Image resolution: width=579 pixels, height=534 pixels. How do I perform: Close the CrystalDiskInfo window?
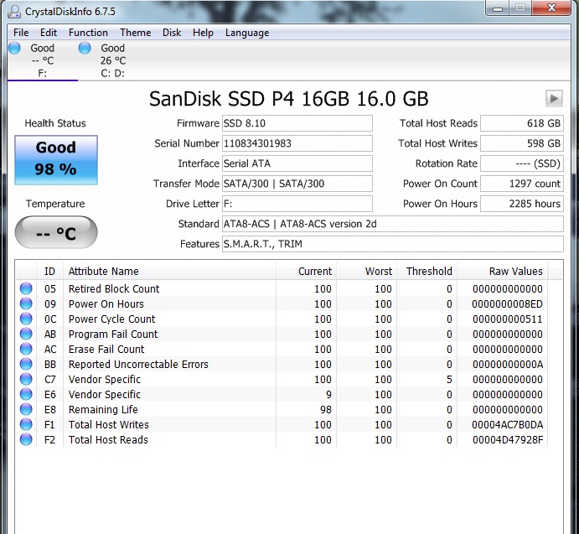click(551, 8)
